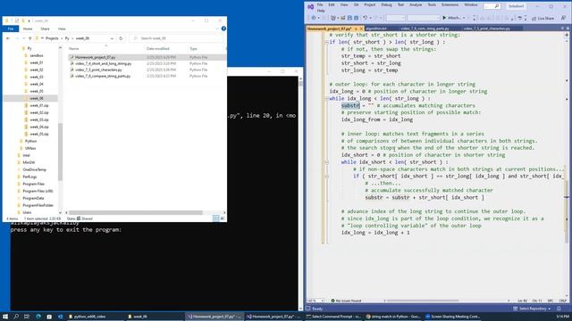Close the Homework_project_07.py editor tab

click(361, 29)
